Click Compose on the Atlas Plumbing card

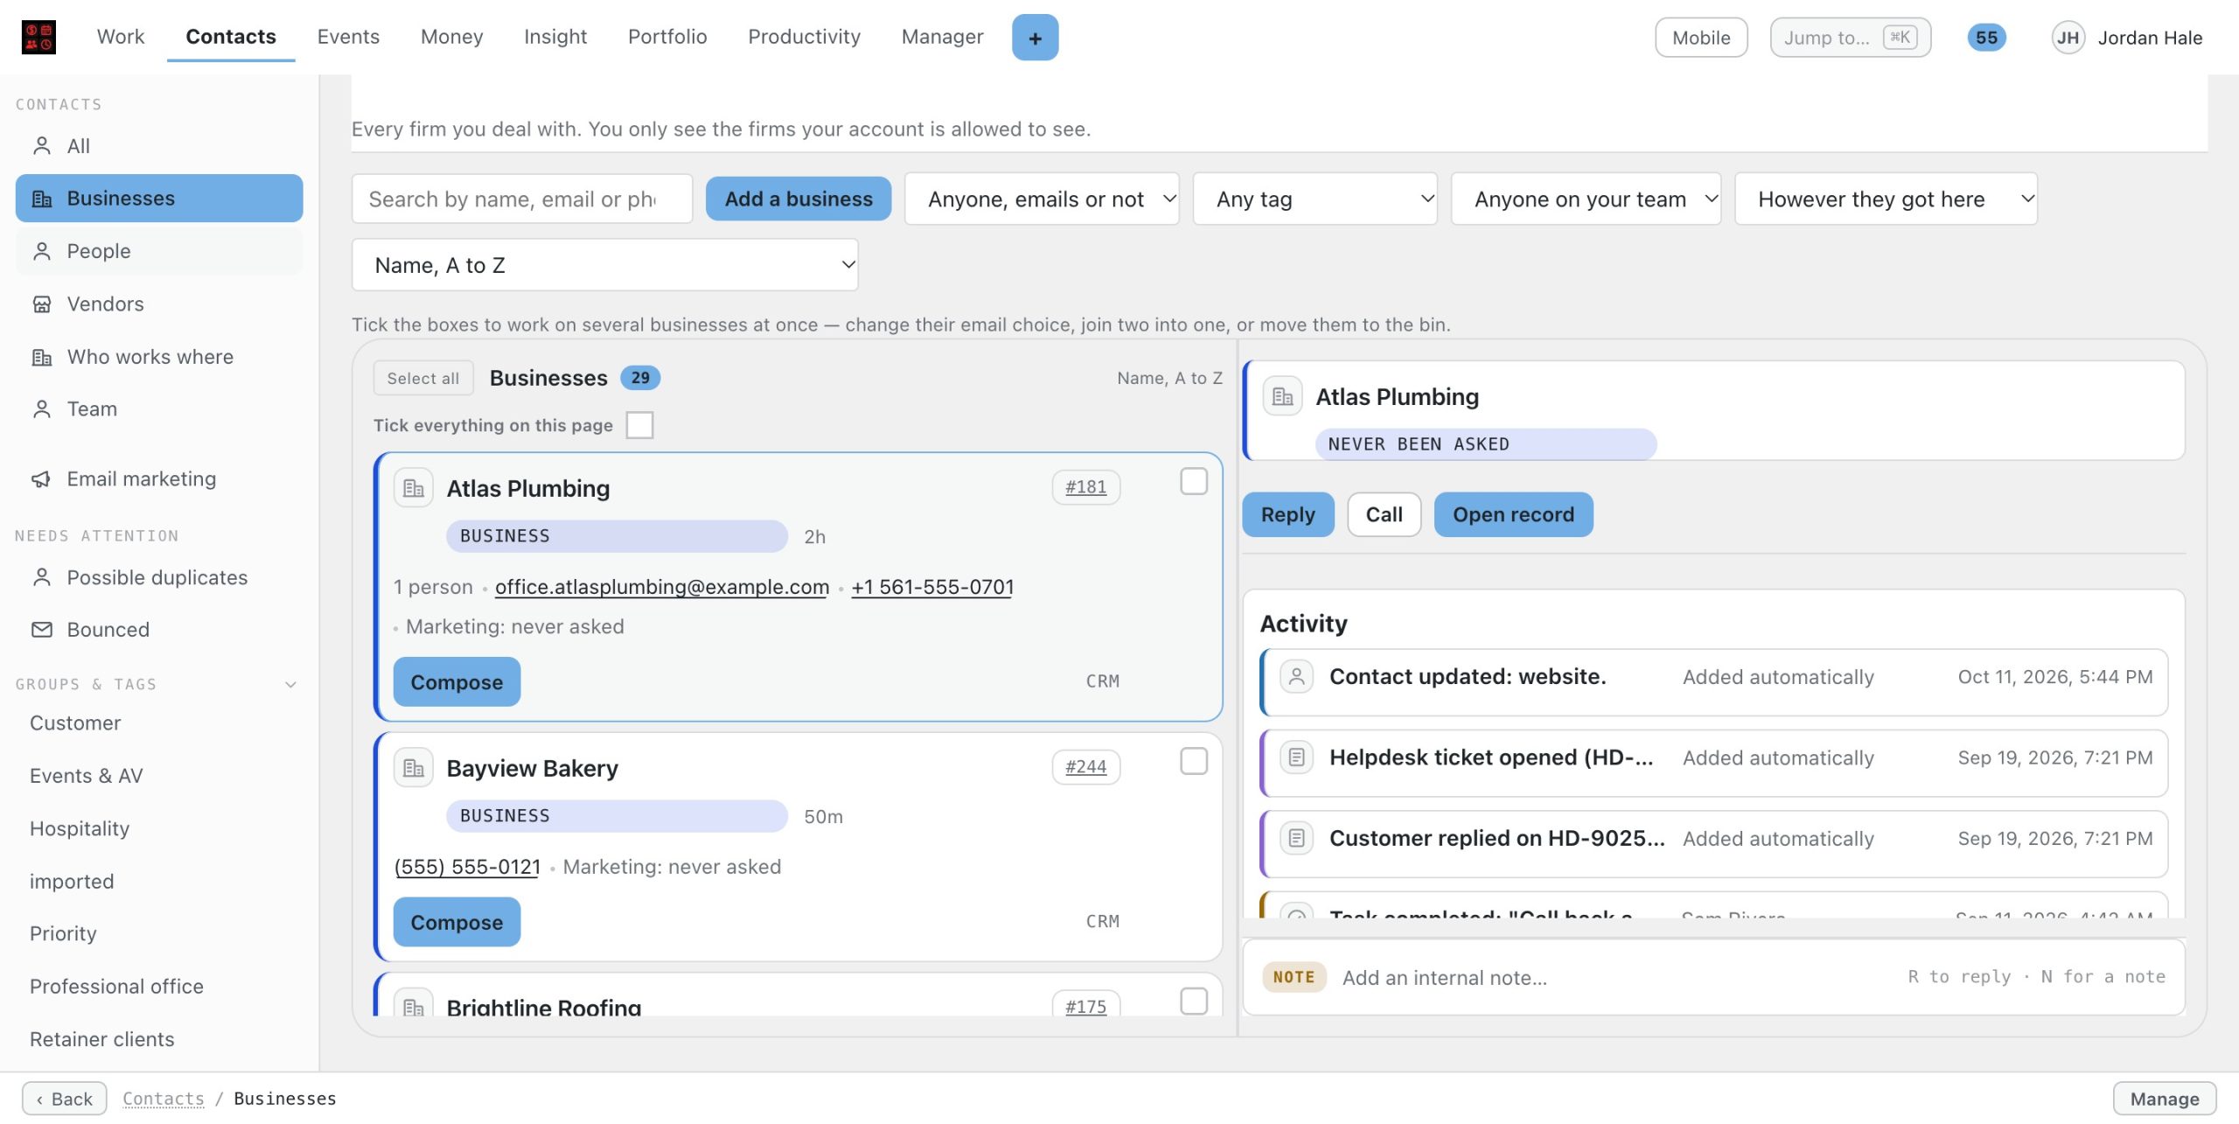[x=457, y=682]
